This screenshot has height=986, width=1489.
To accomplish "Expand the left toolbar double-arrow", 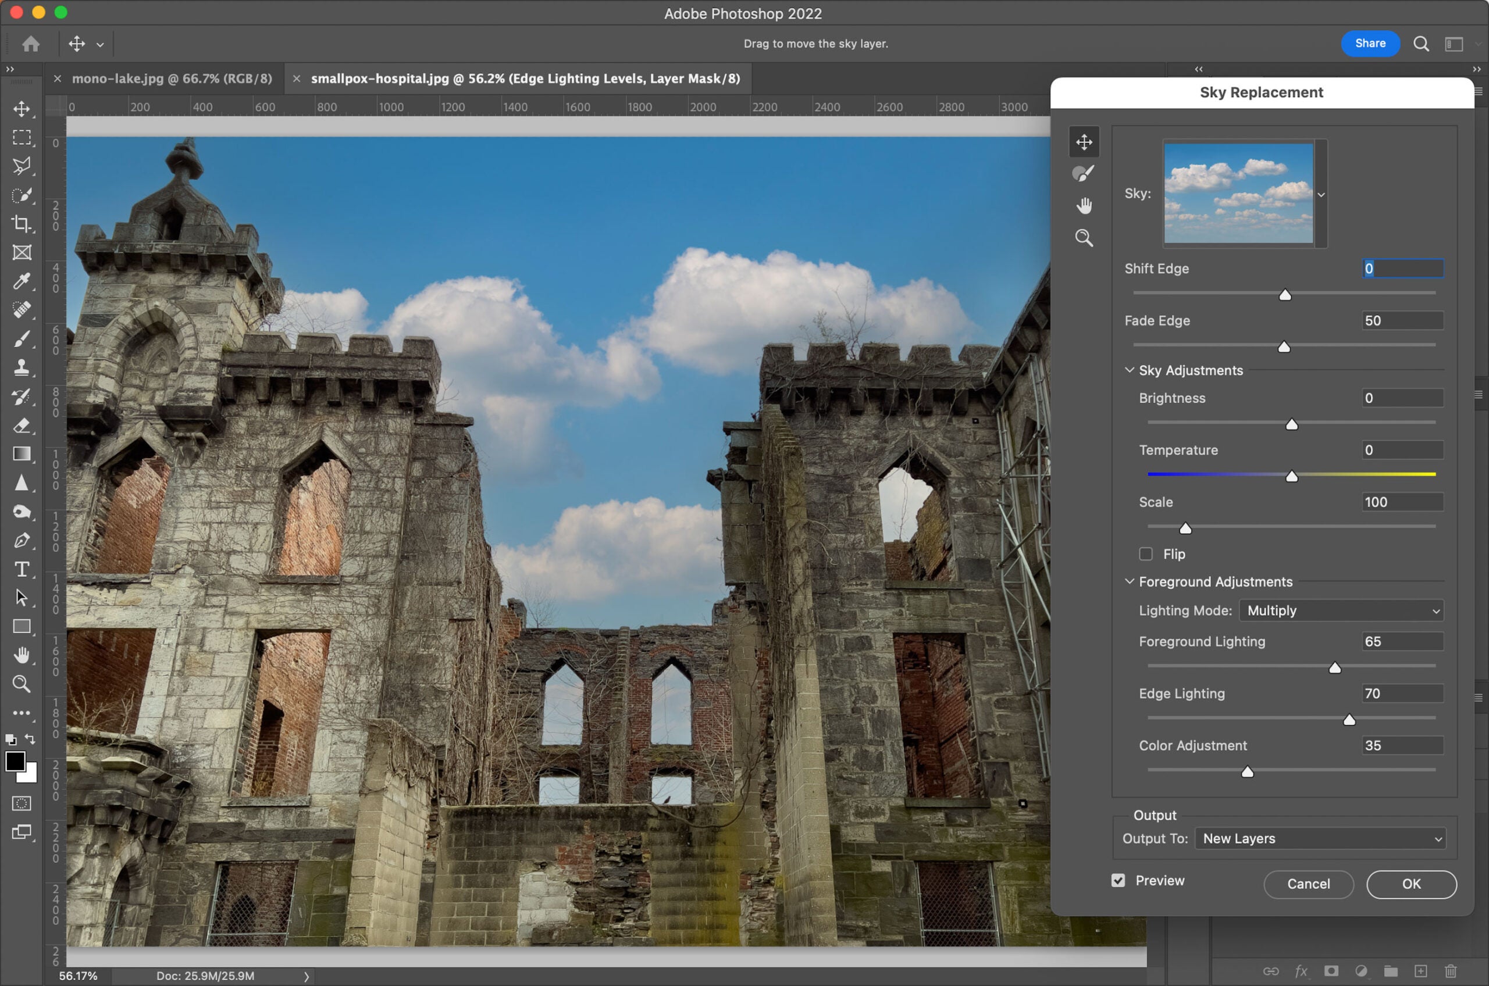I will point(9,69).
